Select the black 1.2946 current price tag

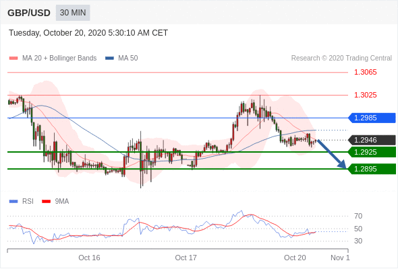click(372, 140)
